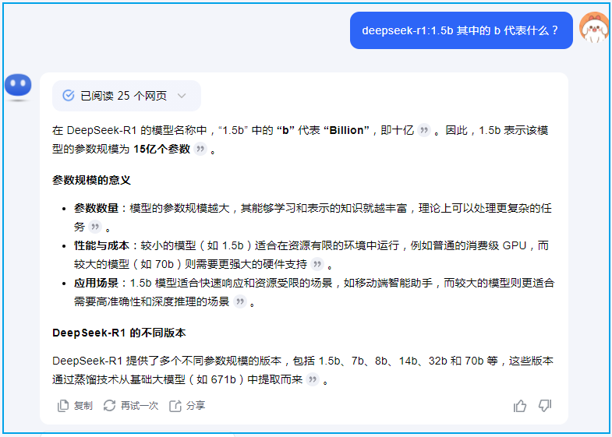Open citation icon after '15亿个参数'
The height and width of the screenshot is (437, 612).
(200, 149)
